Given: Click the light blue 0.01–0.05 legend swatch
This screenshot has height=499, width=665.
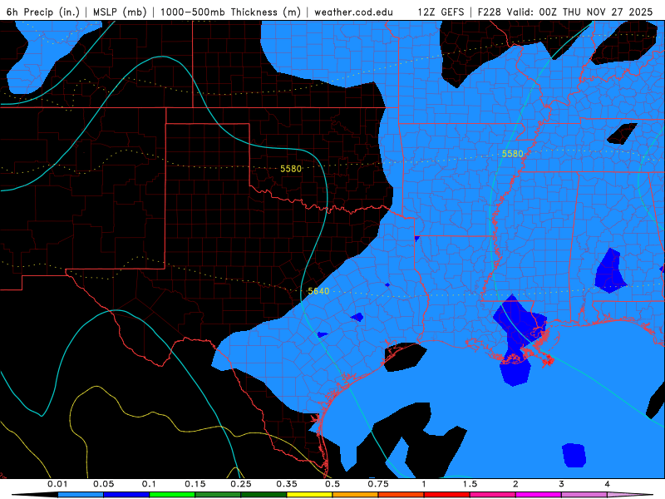Looking at the screenshot, I should [81, 495].
